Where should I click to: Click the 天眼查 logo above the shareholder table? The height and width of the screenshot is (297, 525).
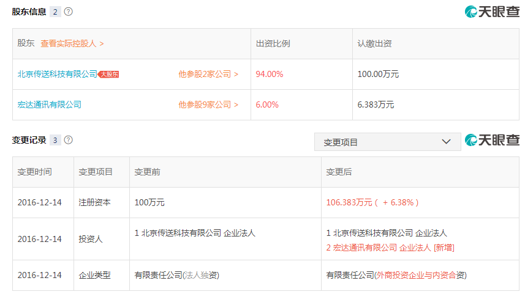pyautogui.click(x=492, y=12)
